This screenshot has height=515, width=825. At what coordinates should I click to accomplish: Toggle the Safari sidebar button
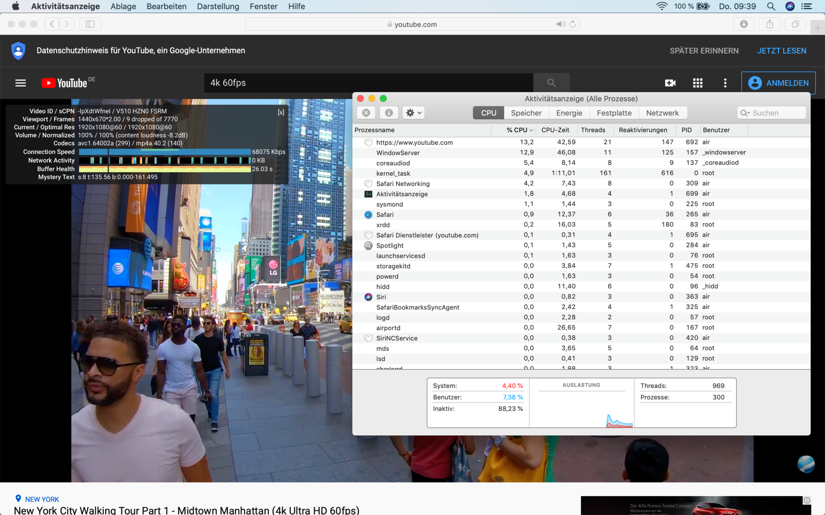(90, 24)
